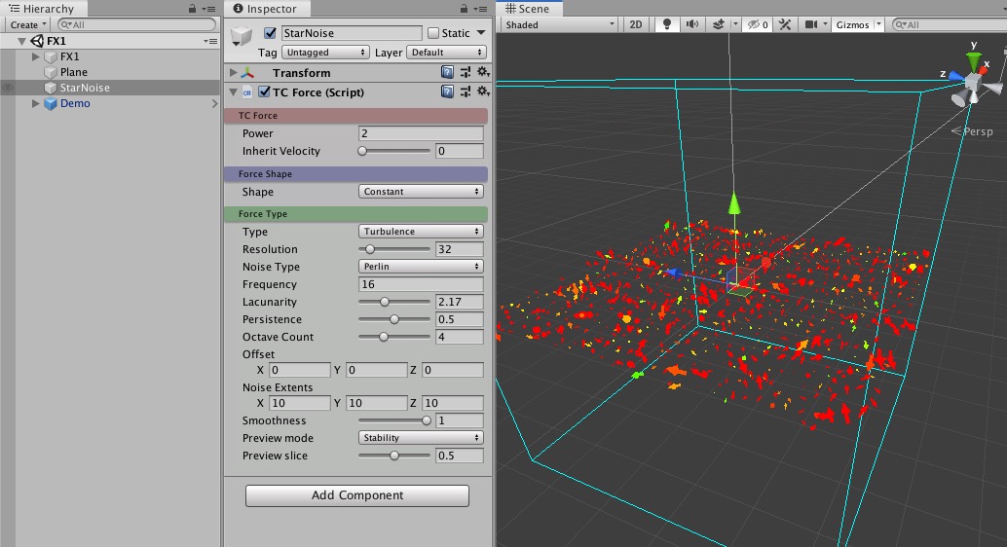Screen dimensions: 1007x547
Task: Open TC Force gear settings menu
Action: [x=483, y=91]
